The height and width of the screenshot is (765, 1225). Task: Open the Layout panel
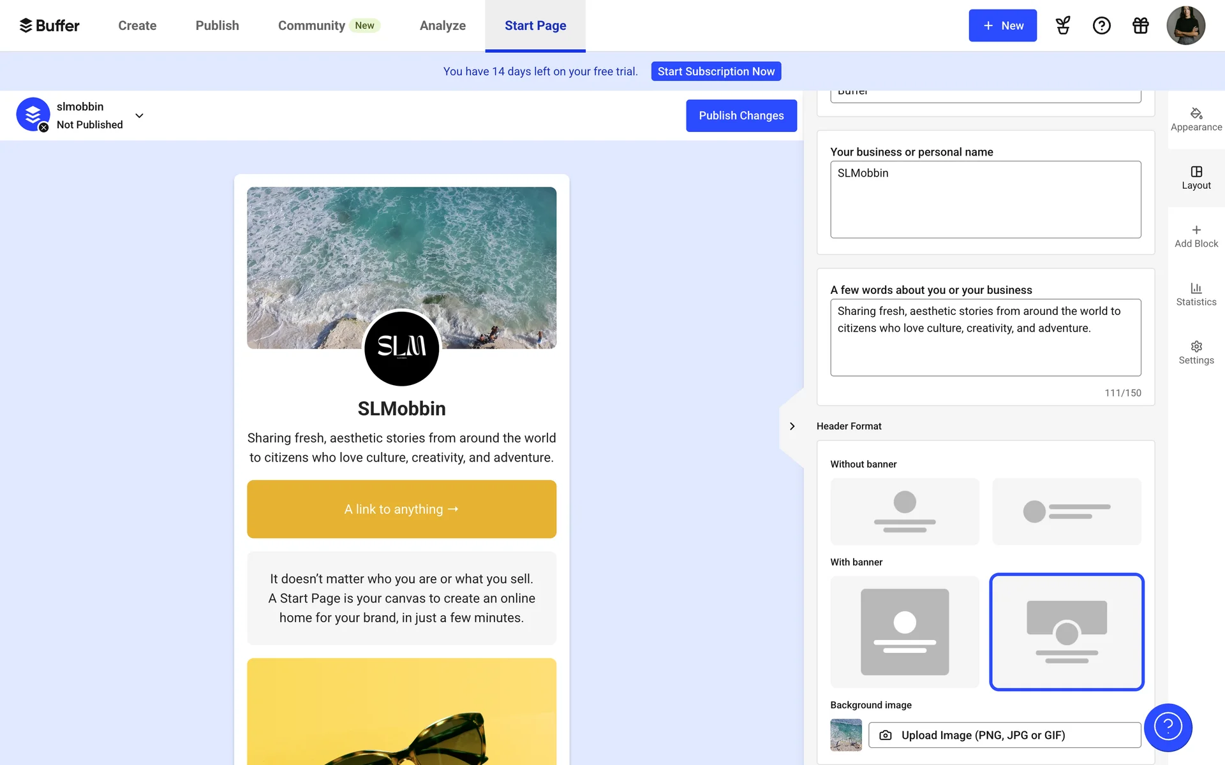click(x=1196, y=178)
